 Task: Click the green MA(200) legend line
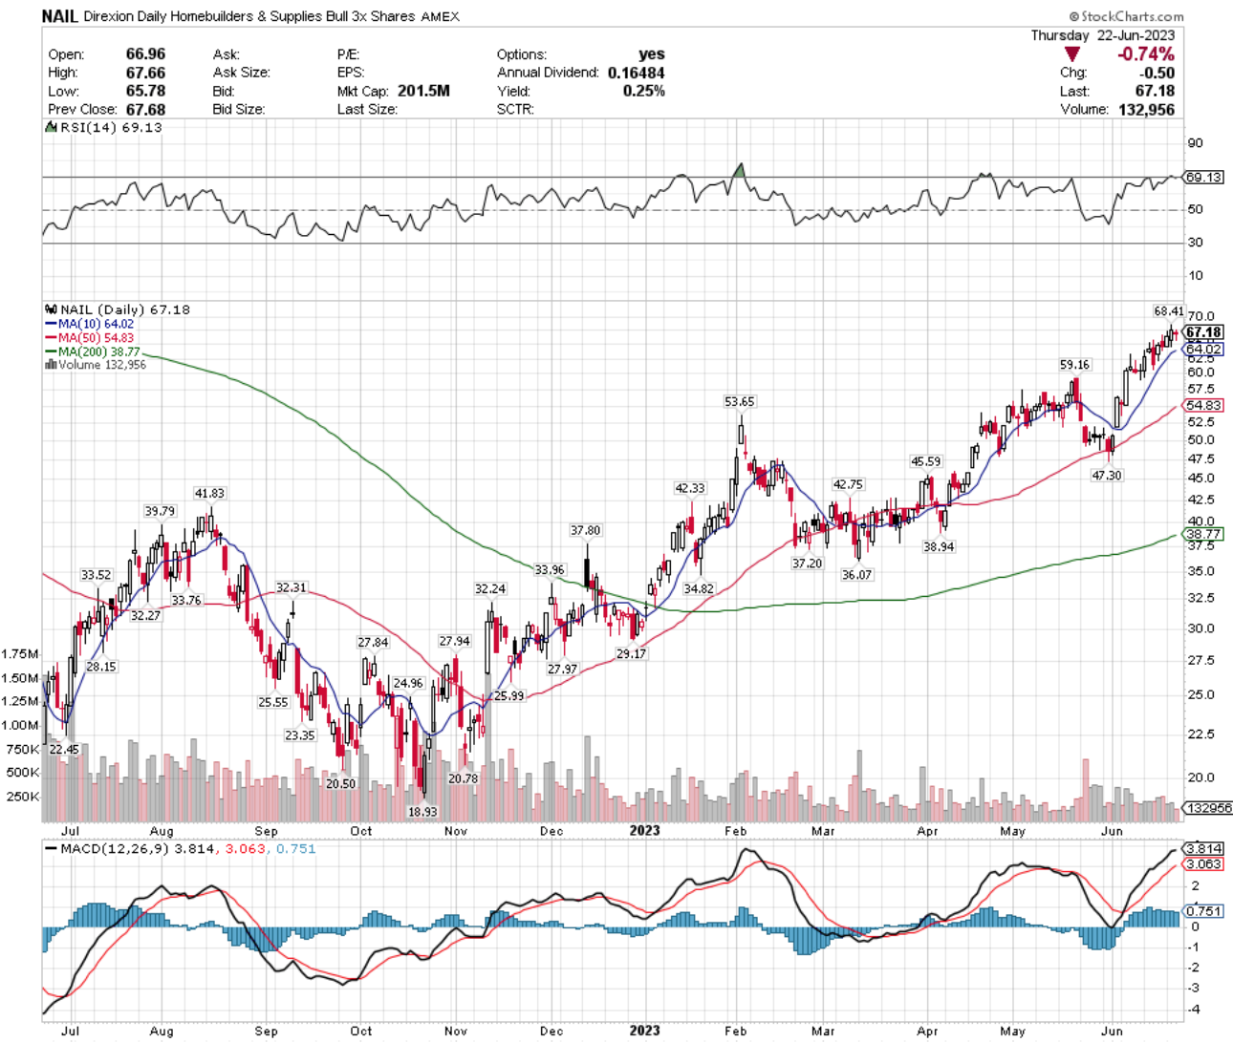(51, 351)
